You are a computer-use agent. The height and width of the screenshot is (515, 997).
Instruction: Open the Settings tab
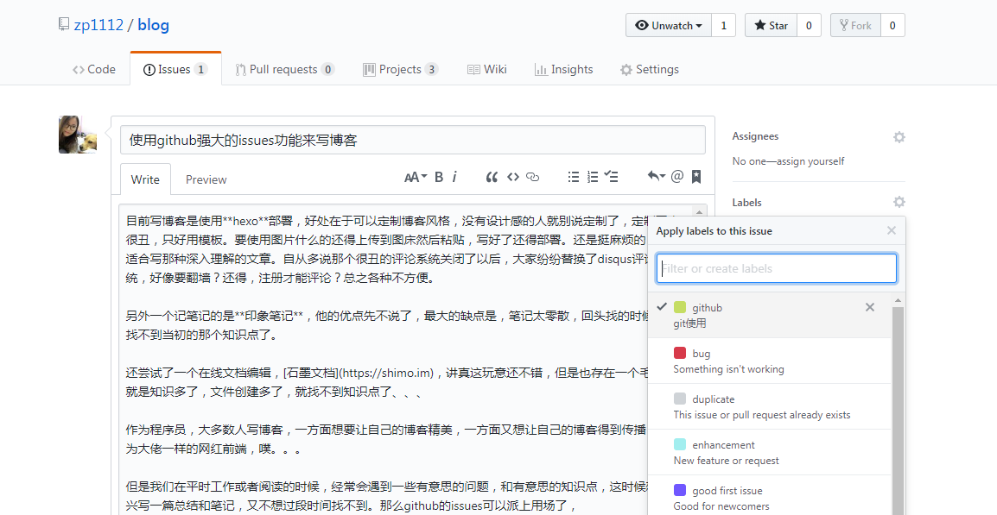[x=649, y=69]
